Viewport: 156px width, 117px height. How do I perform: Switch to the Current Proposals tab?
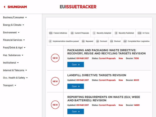pyautogui.click(x=80, y=33)
